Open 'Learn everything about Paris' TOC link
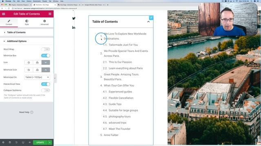The height and width of the screenshot is (146, 261). point(126,68)
